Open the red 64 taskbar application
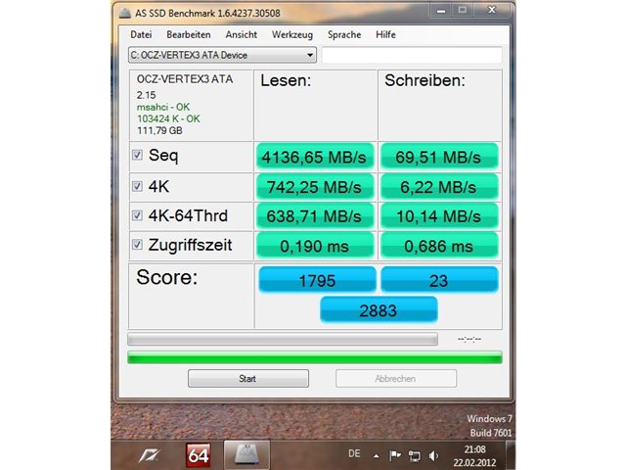Viewport: 626px width, 470px height. tap(199, 454)
